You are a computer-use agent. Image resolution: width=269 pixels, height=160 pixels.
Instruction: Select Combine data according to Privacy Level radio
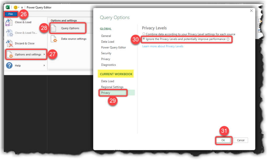[144, 34]
